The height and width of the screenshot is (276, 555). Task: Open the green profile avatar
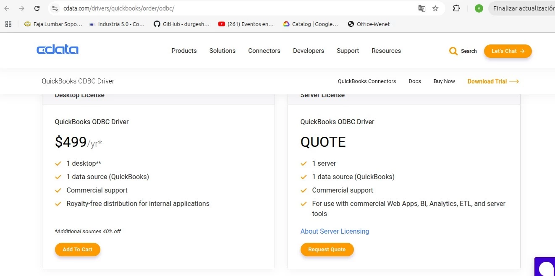[479, 8]
